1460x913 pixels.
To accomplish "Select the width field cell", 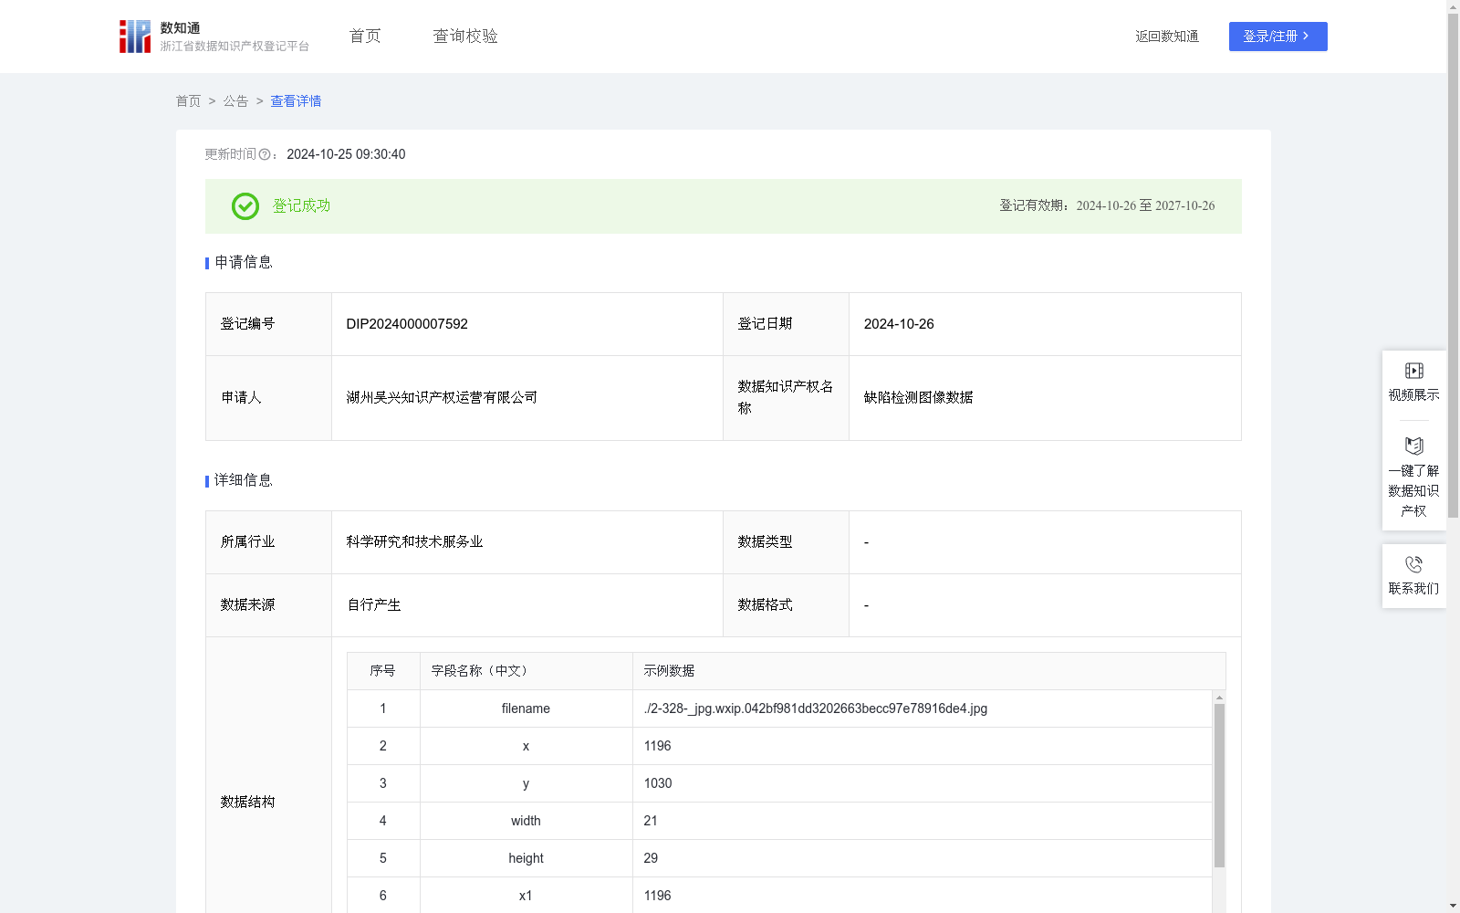I will (x=526, y=821).
